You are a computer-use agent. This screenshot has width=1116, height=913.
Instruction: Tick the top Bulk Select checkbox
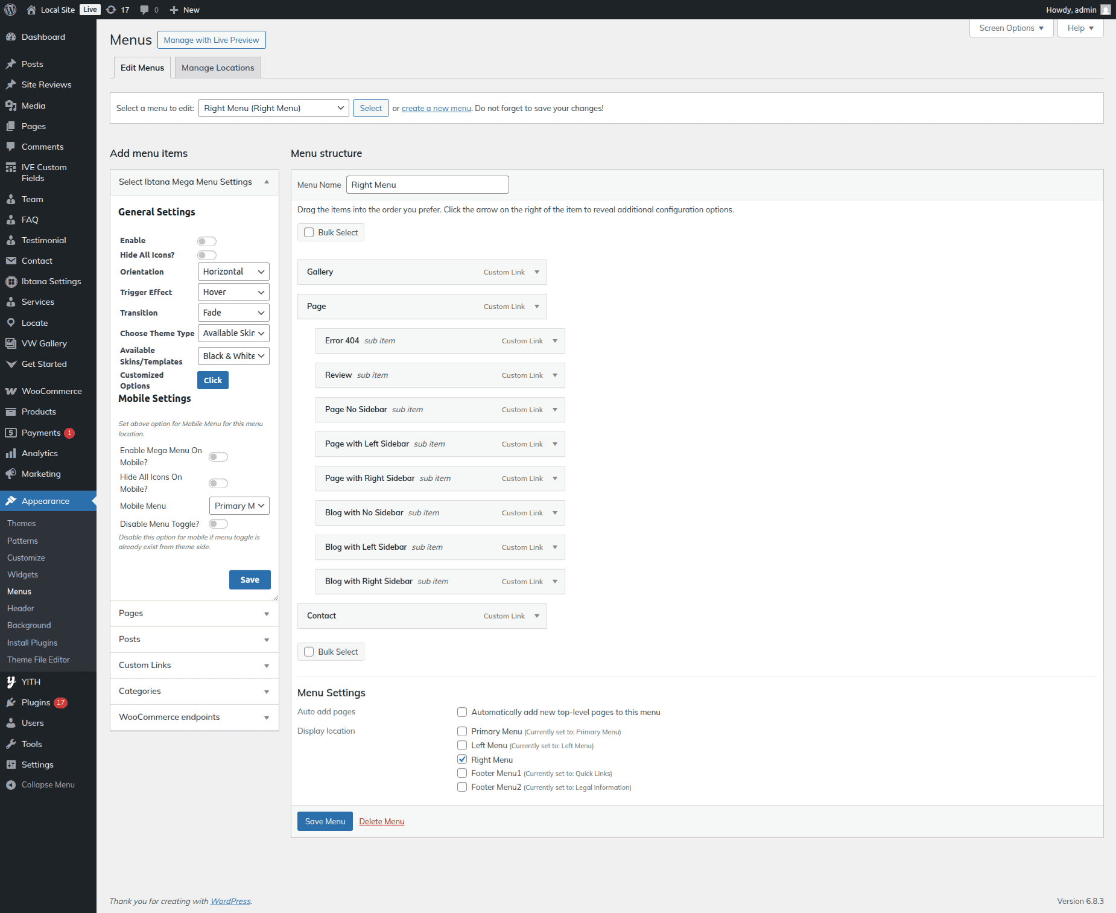309,232
